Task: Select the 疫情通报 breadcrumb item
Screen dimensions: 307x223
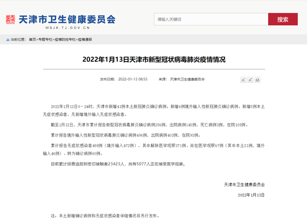Action: coord(85,39)
